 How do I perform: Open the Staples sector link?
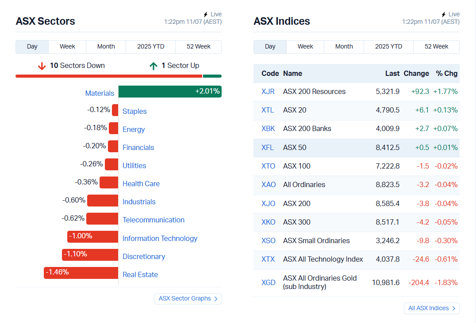[x=134, y=111]
